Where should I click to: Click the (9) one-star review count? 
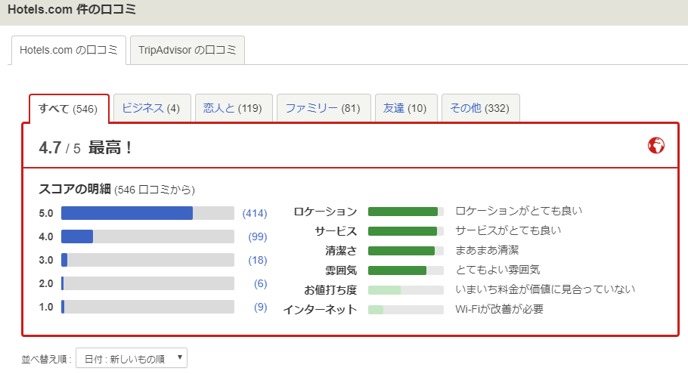pos(260,308)
